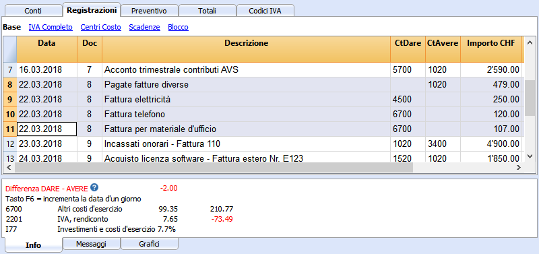Viewport: 539px width, 254px height.
Task: Click the CtDare column header
Action: [x=408, y=49]
